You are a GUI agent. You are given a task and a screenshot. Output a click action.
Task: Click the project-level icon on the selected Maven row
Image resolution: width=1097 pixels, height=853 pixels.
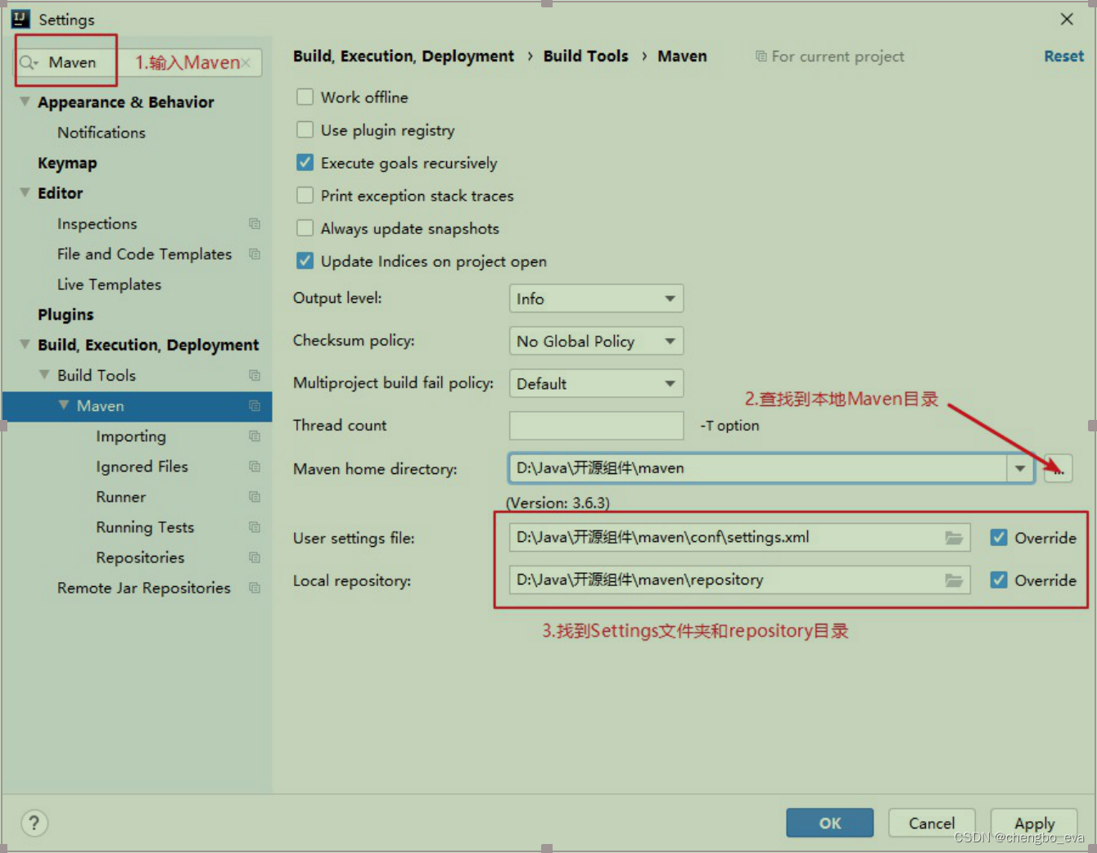pos(255,405)
